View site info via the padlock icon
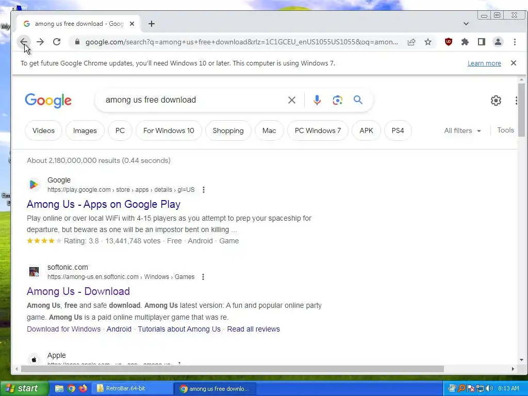Screen dimensions: 528x396 [77, 42]
